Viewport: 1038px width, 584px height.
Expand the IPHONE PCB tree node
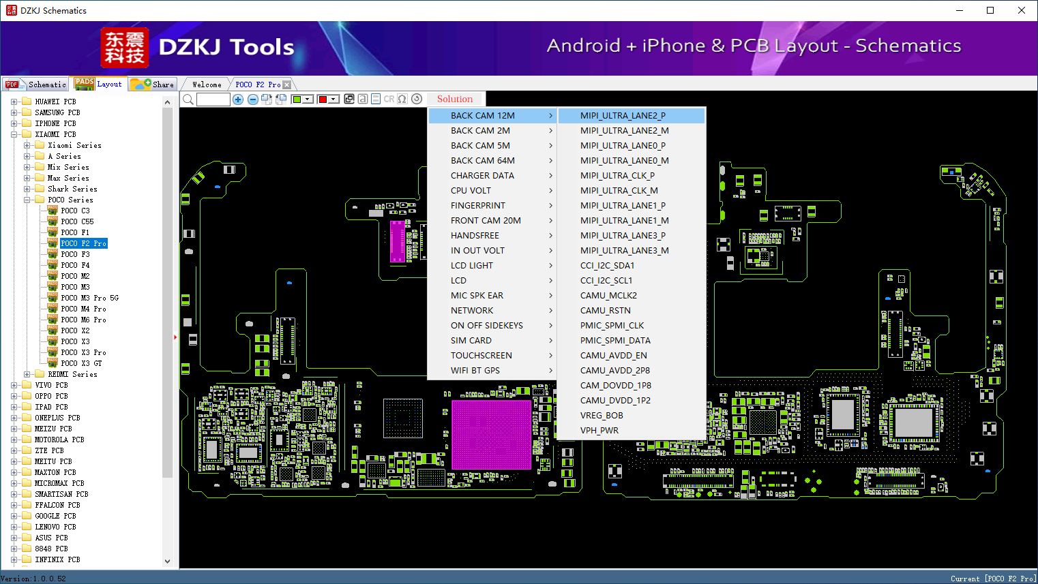[x=14, y=123]
